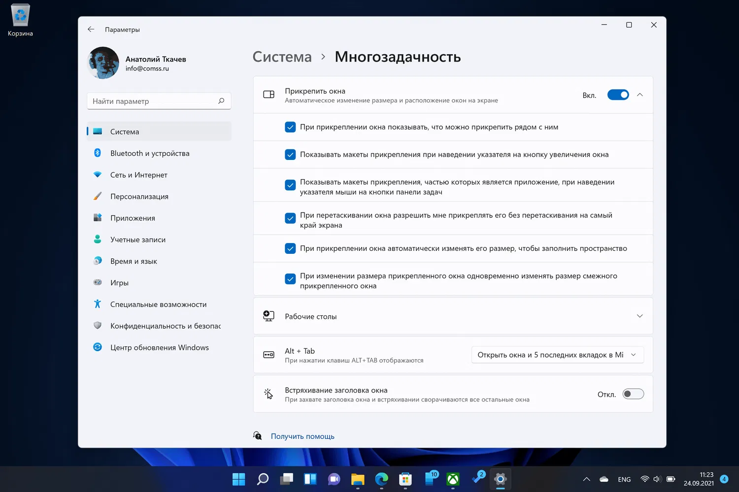The image size is (739, 492).
Task: Open Центр обновления Windows
Action: [159, 347]
